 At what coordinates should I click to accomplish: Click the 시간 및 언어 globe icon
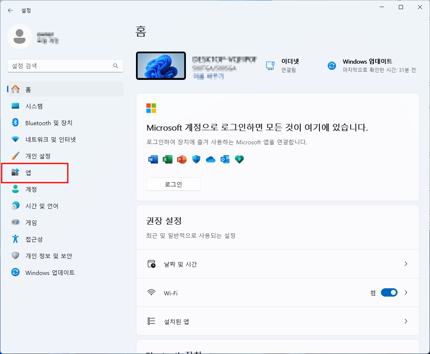pyautogui.click(x=15, y=205)
